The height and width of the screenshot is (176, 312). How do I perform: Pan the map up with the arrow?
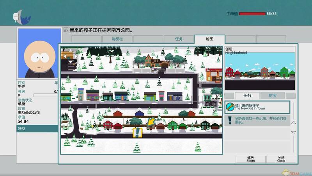(x=71, y=51)
